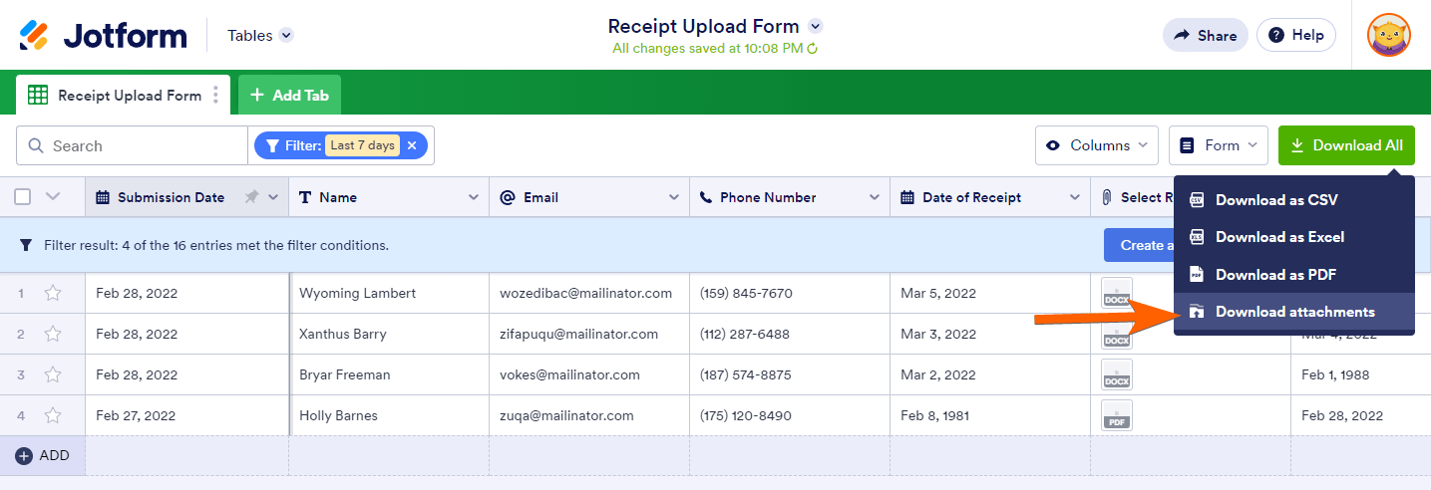1431x490 pixels.
Task: Toggle the select all rows checkbox
Action: pyautogui.click(x=23, y=197)
